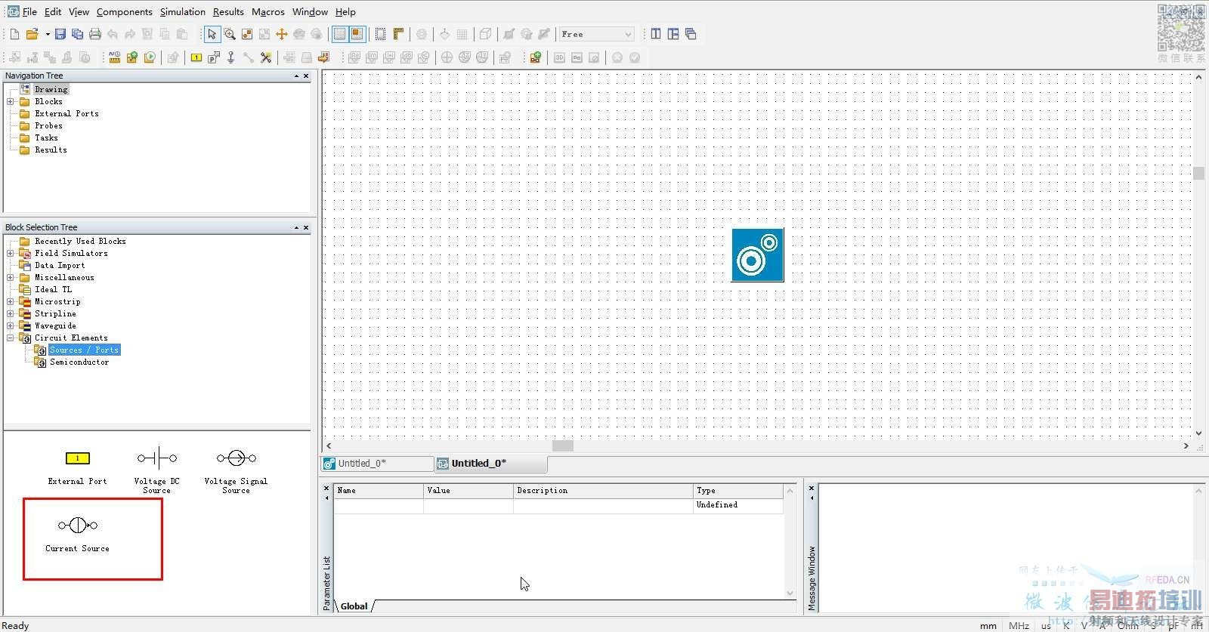
Task: Add new task with green plus icon
Action: [132, 57]
